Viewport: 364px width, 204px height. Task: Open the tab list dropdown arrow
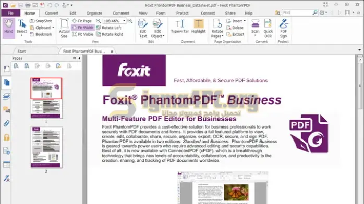click(x=360, y=50)
